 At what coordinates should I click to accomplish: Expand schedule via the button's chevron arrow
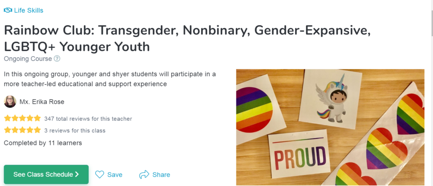[x=77, y=174]
